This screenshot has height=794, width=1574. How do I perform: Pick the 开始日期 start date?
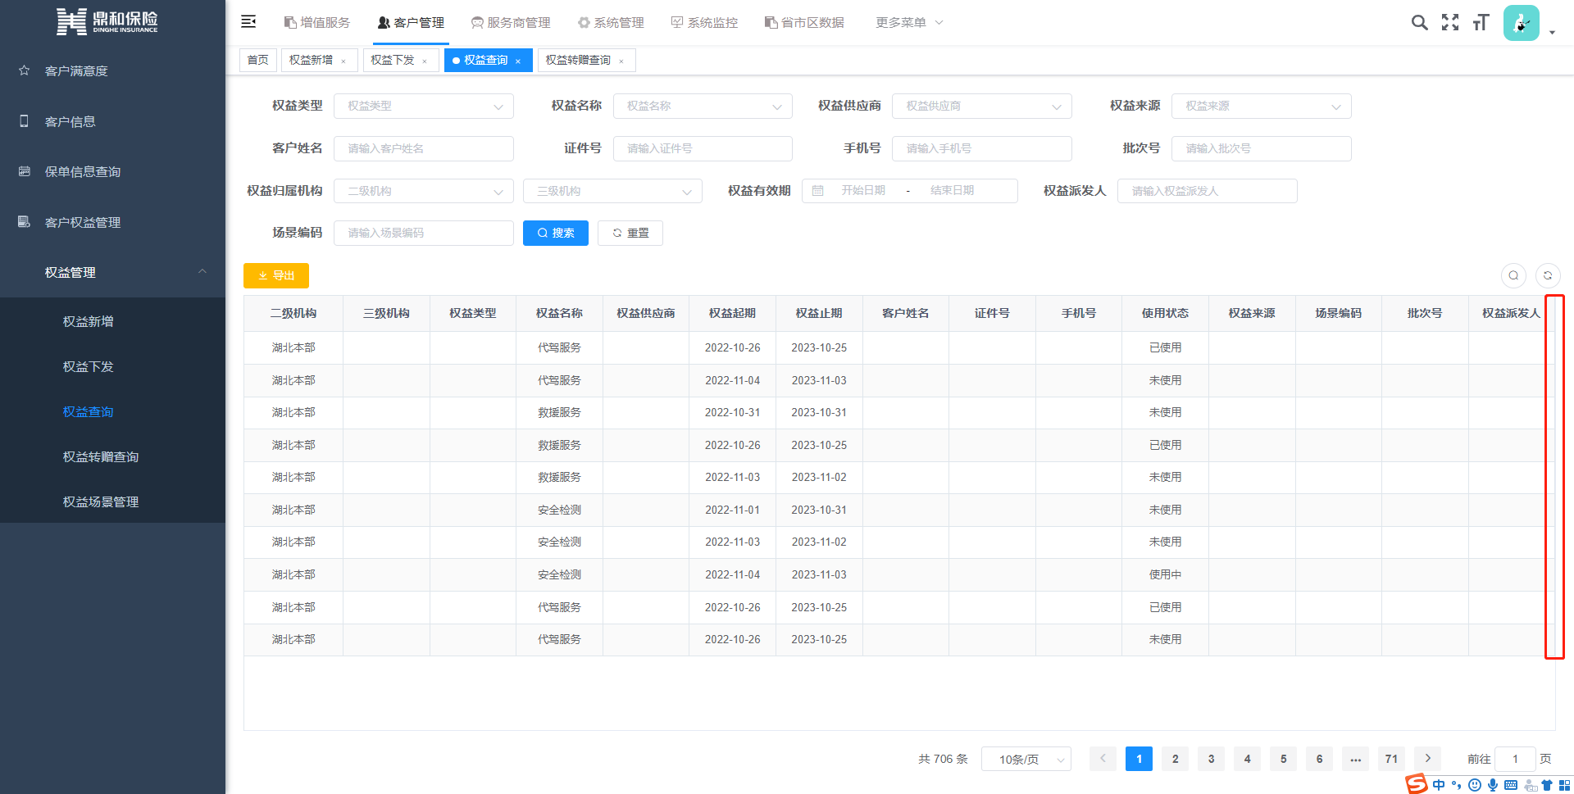click(862, 190)
